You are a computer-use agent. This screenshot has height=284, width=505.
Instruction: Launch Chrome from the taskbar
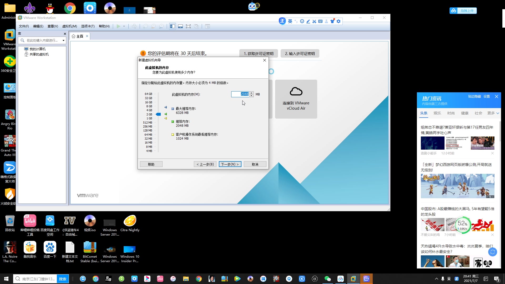point(199,278)
